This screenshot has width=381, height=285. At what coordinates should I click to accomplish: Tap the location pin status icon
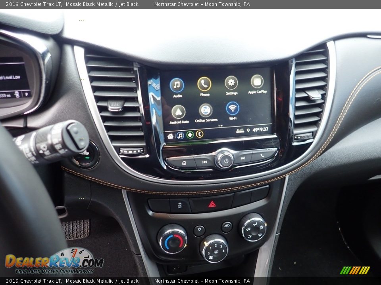pyautogui.click(x=248, y=130)
